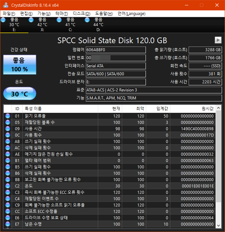Click raw value 00001E001E001E in 온도 row
This screenshot has height=232, width=225.
198,186
